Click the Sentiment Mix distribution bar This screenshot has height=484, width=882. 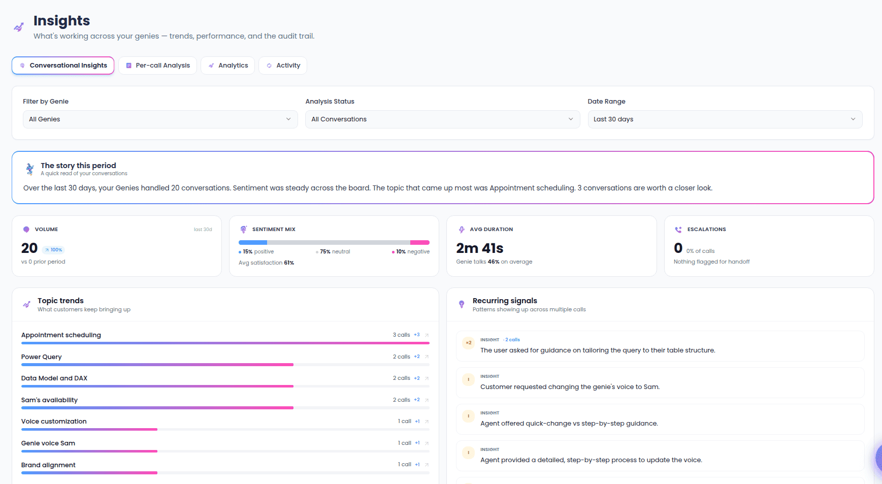pyautogui.click(x=334, y=242)
